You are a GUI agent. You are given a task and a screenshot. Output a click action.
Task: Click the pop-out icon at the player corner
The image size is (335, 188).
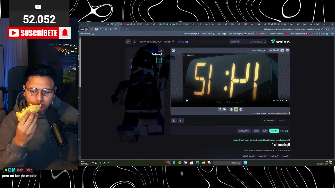[x=173, y=50]
